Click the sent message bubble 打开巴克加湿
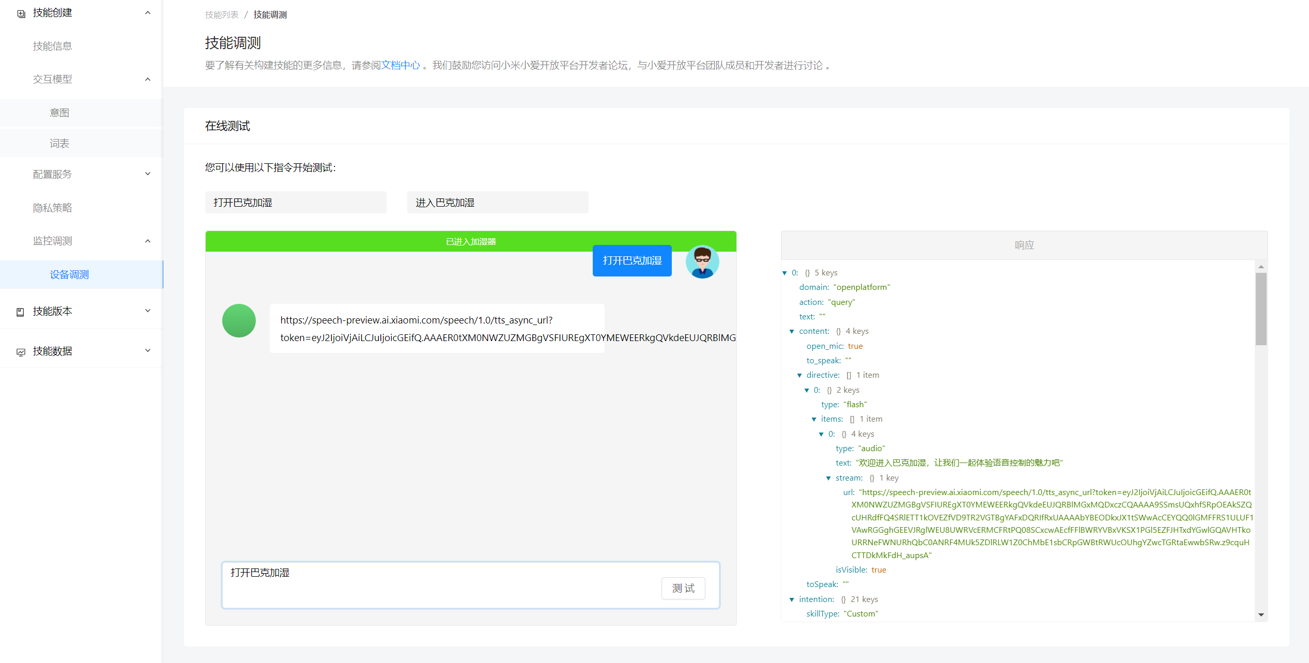The width and height of the screenshot is (1309, 663). tap(632, 260)
